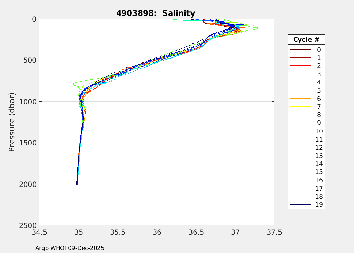Select legend label for cycle 5
The image size is (354, 253).
(x=319, y=90)
